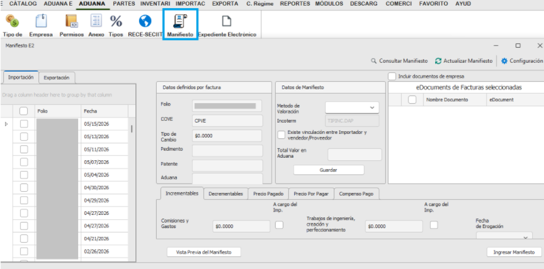
Task: Switch to the Importación tab
Action: tap(21, 77)
